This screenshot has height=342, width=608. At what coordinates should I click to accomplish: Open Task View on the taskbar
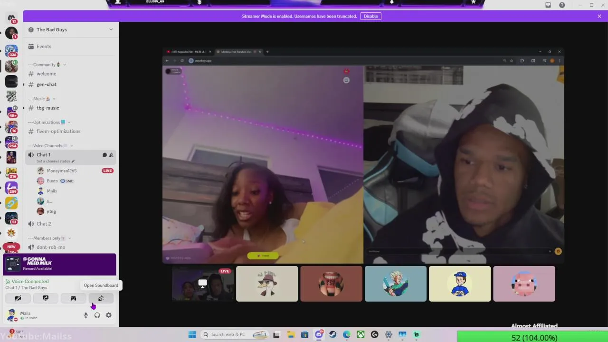pyautogui.click(x=276, y=334)
